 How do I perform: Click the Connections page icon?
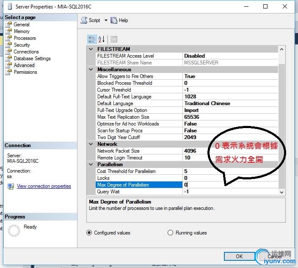pos(8,52)
